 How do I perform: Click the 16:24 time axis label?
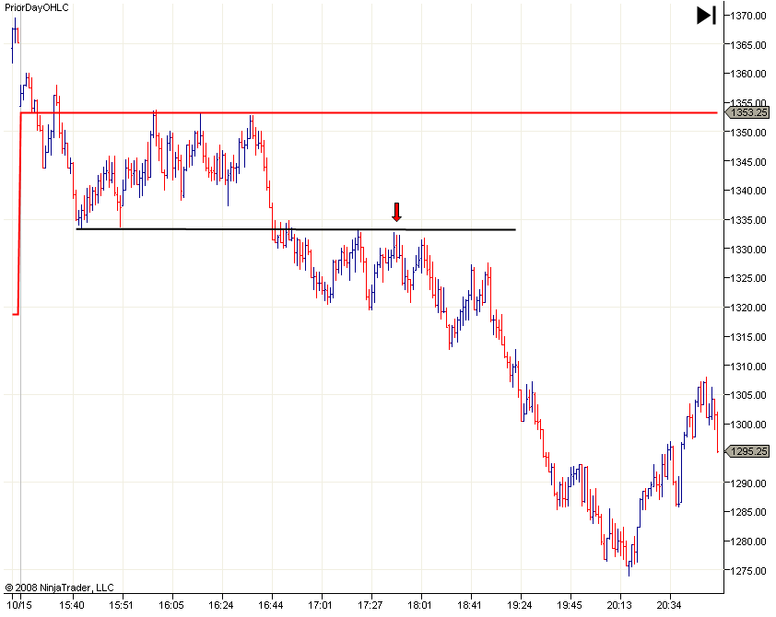pos(220,605)
